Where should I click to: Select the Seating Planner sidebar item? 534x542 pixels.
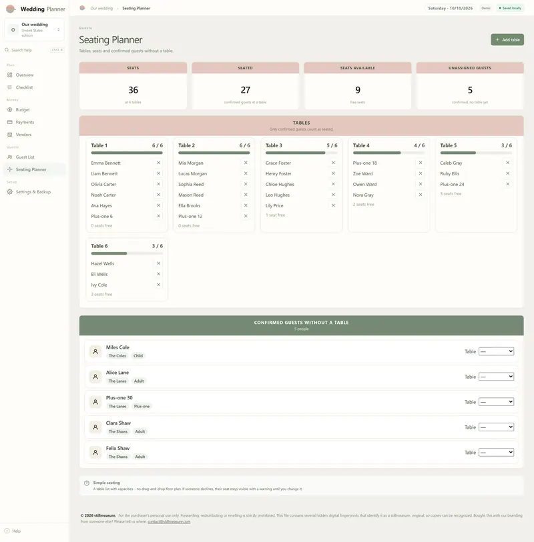point(35,169)
